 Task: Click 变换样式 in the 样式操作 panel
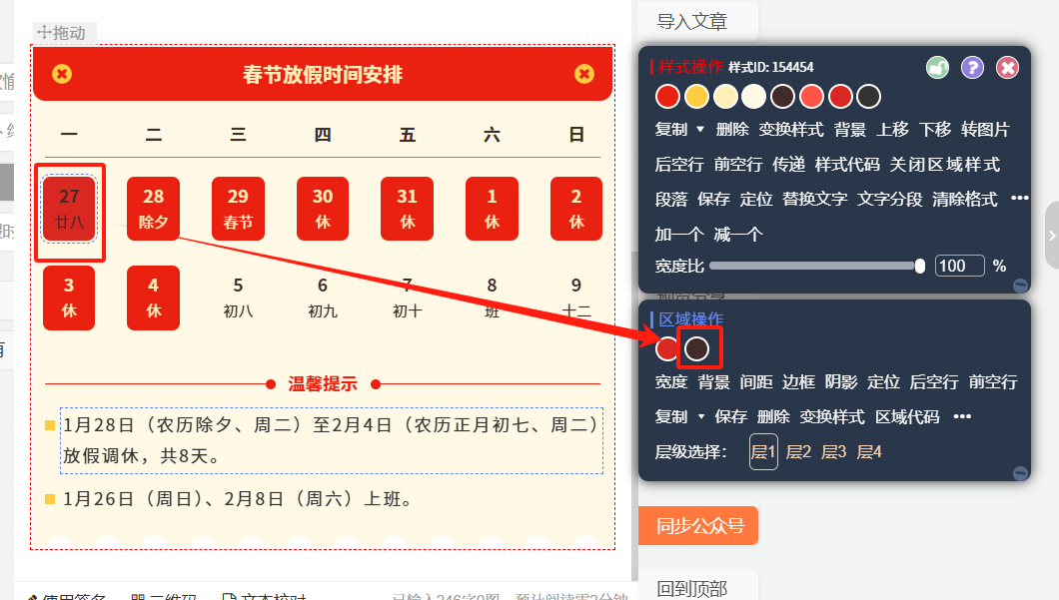coord(790,129)
